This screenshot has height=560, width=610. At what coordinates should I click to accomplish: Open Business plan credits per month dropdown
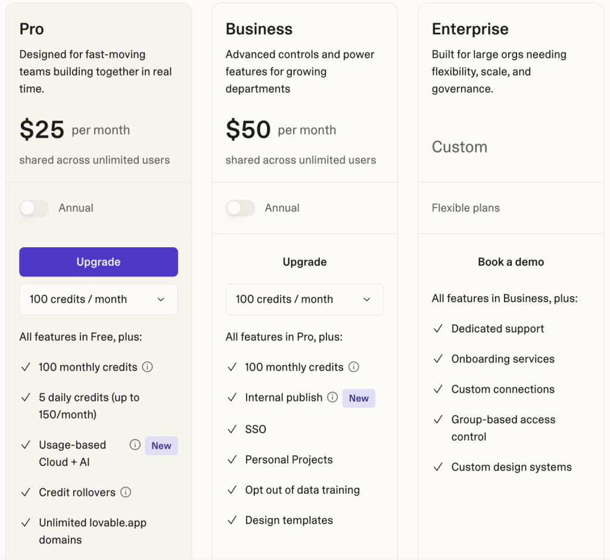(x=304, y=299)
